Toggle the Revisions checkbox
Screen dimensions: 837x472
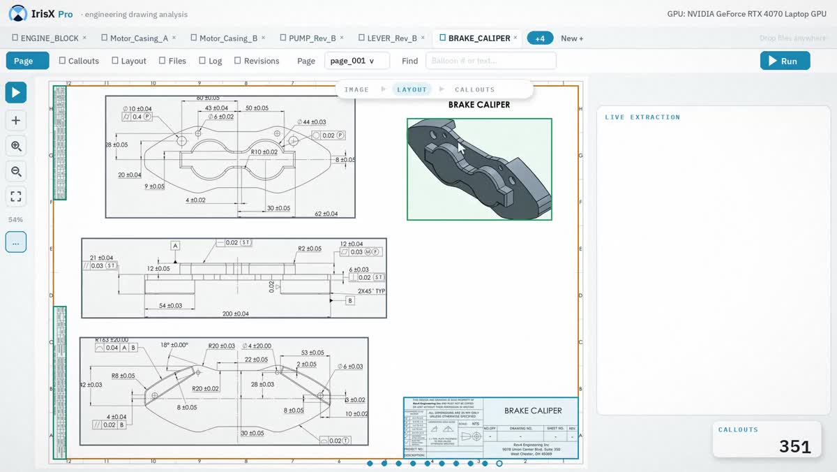pyautogui.click(x=238, y=61)
